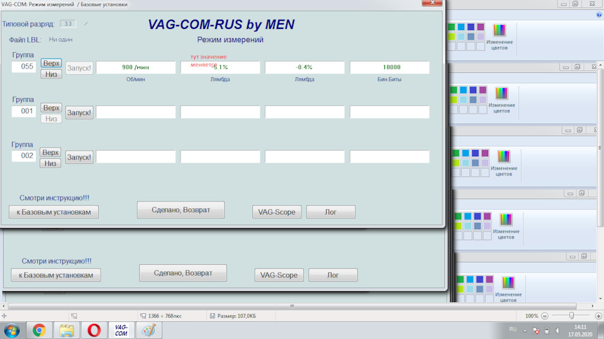Click Paint horizontal scrollbar left arrow

[4, 306]
